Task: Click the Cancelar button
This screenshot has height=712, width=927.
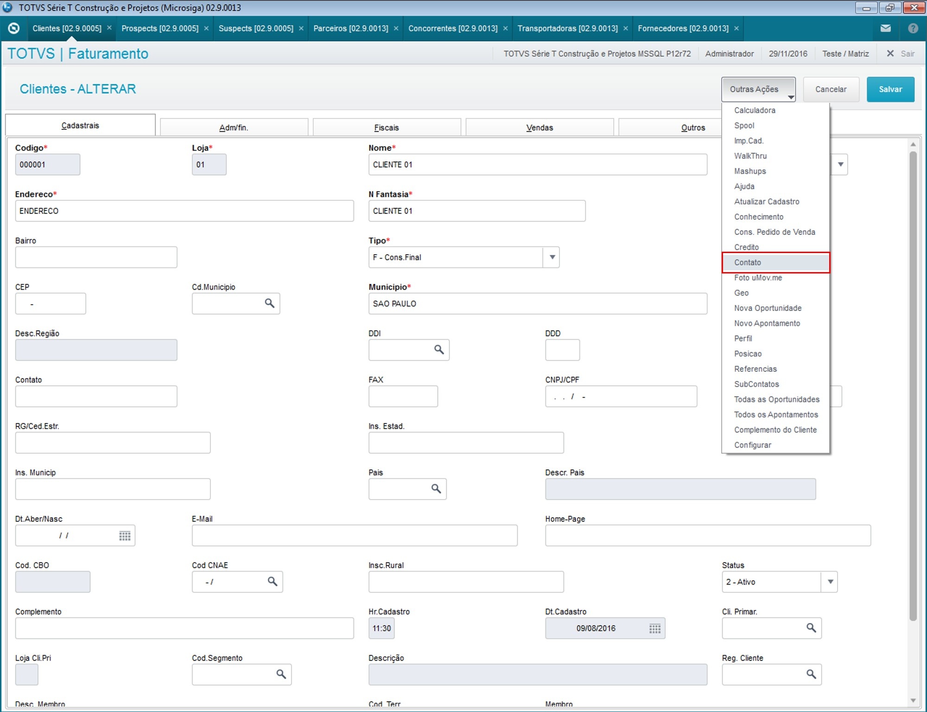Action: tap(831, 89)
